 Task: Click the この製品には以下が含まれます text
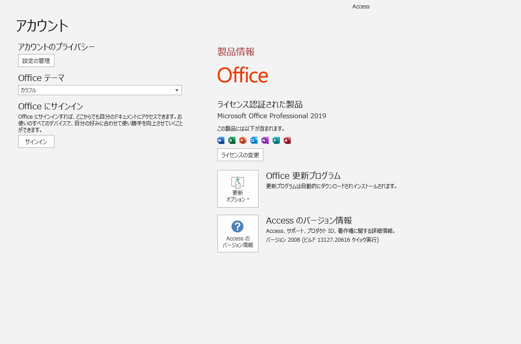coord(251,128)
